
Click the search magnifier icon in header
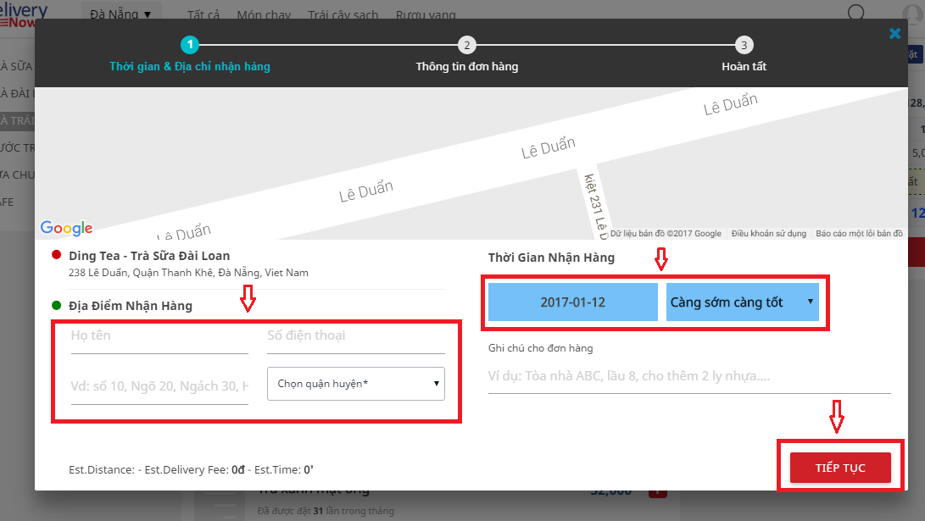[x=856, y=13]
